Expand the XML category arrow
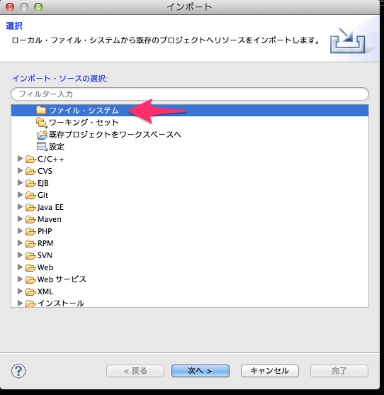This screenshot has height=395, width=384. pos(20,291)
